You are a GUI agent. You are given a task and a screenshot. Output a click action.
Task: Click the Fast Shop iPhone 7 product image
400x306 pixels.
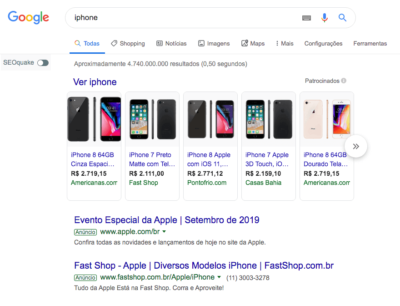pyautogui.click(x=152, y=119)
